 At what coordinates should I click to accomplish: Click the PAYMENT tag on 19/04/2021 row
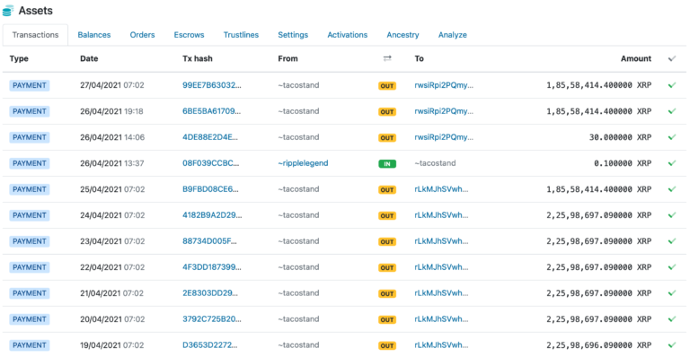click(x=30, y=345)
